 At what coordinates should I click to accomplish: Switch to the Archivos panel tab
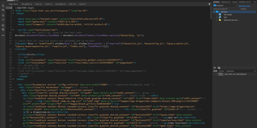(x=216, y=2)
